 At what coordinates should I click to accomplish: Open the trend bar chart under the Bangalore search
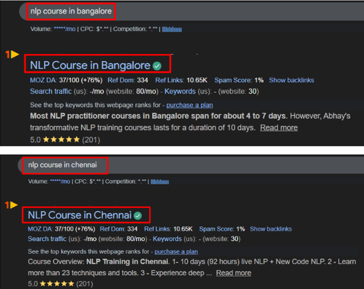point(172,29)
